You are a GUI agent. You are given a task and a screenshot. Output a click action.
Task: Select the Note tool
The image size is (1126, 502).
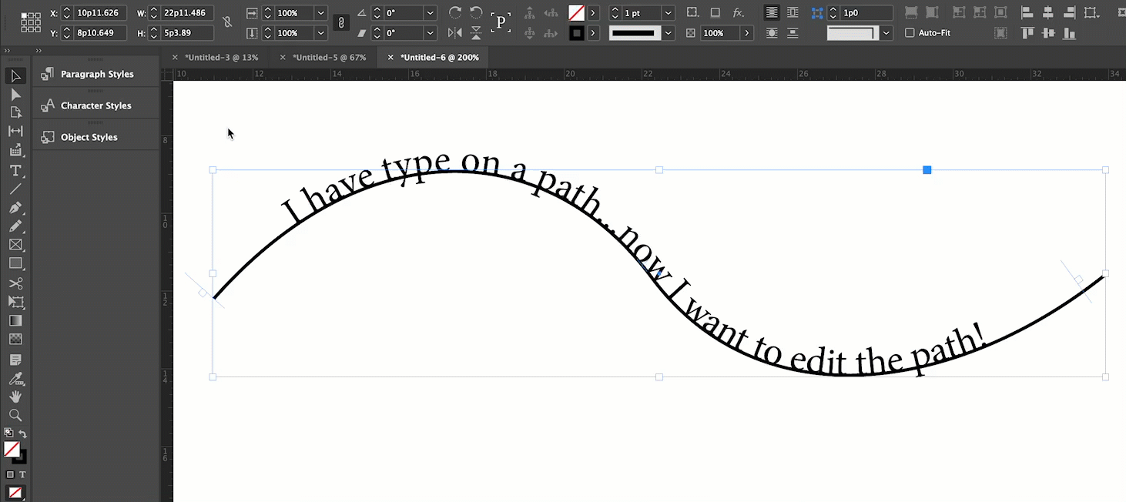pyautogui.click(x=15, y=360)
